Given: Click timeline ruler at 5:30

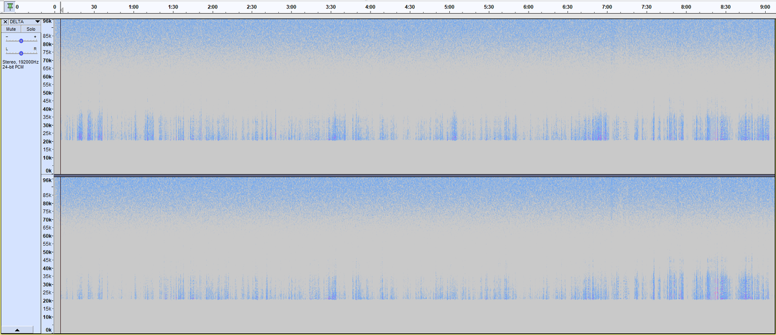Looking at the screenshot, I should 489,7.
